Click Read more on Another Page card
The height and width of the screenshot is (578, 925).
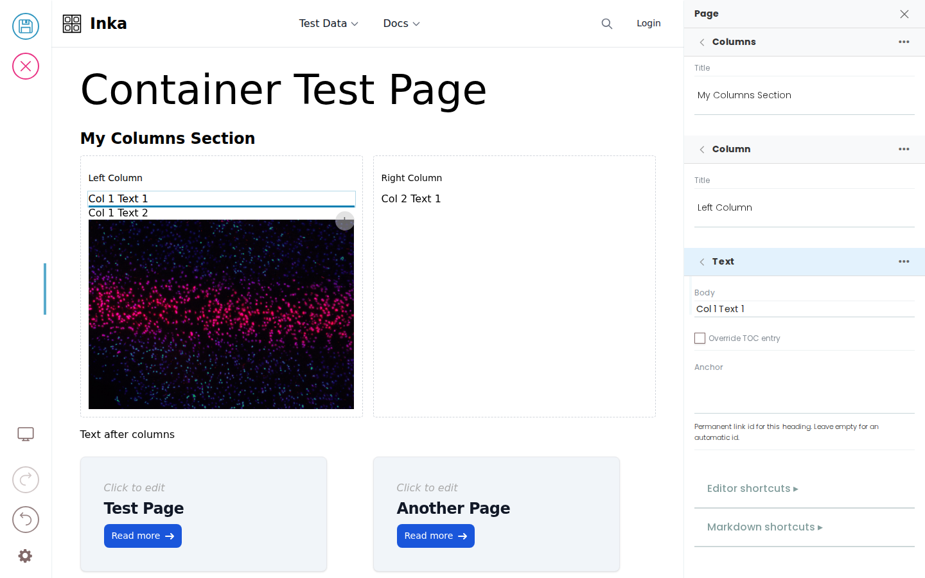(x=436, y=536)
